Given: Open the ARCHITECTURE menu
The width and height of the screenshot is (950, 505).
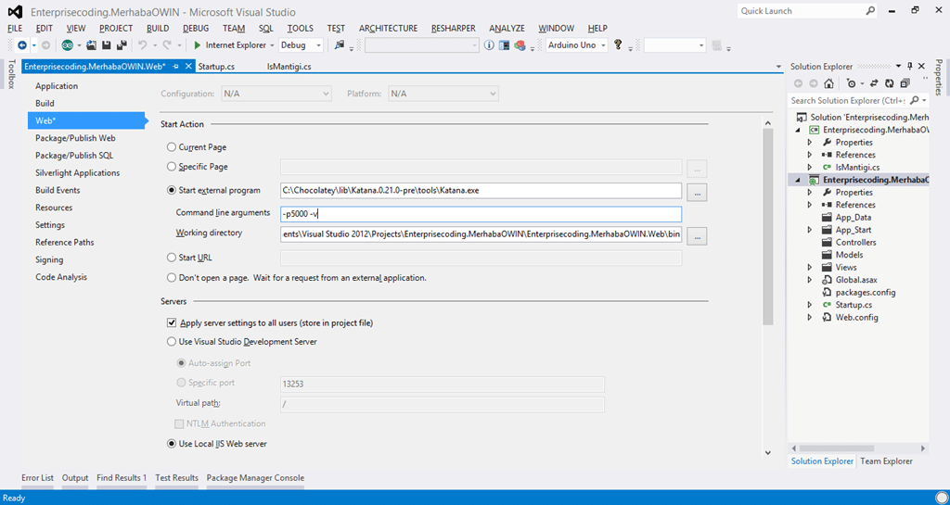Looking at the screenshot, I should (x=389, y=29).
